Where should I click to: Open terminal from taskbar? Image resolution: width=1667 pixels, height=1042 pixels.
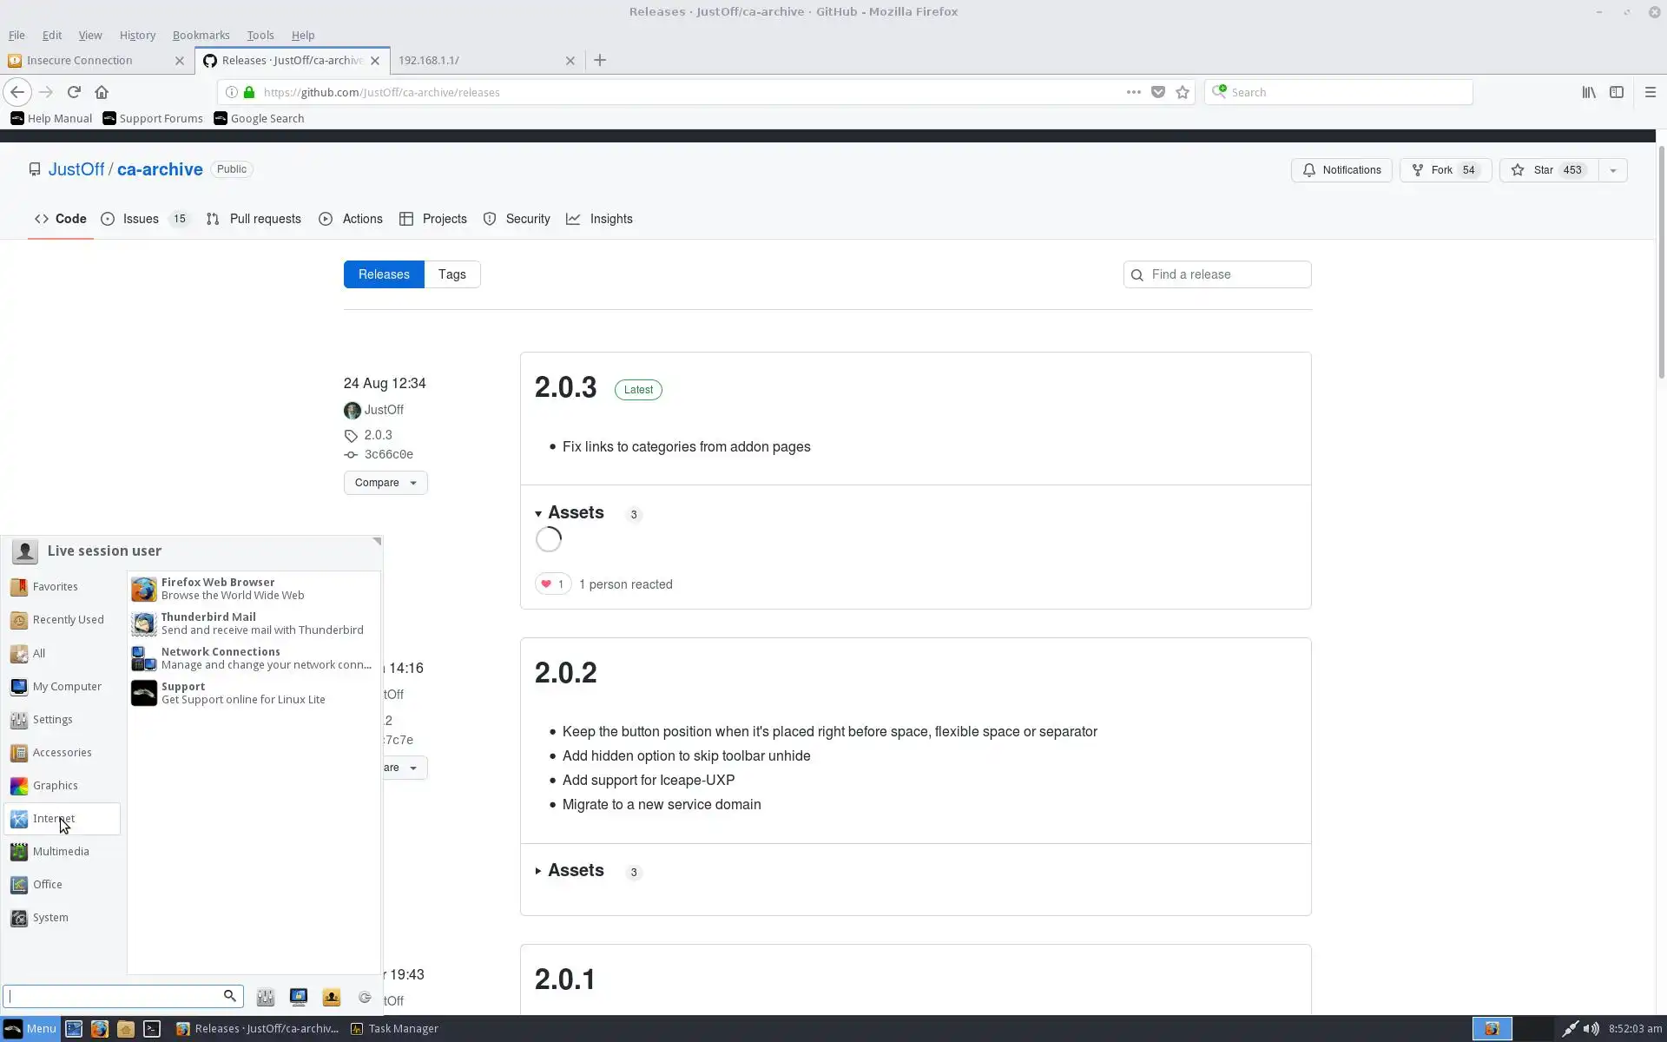[x=152, y=1029]
